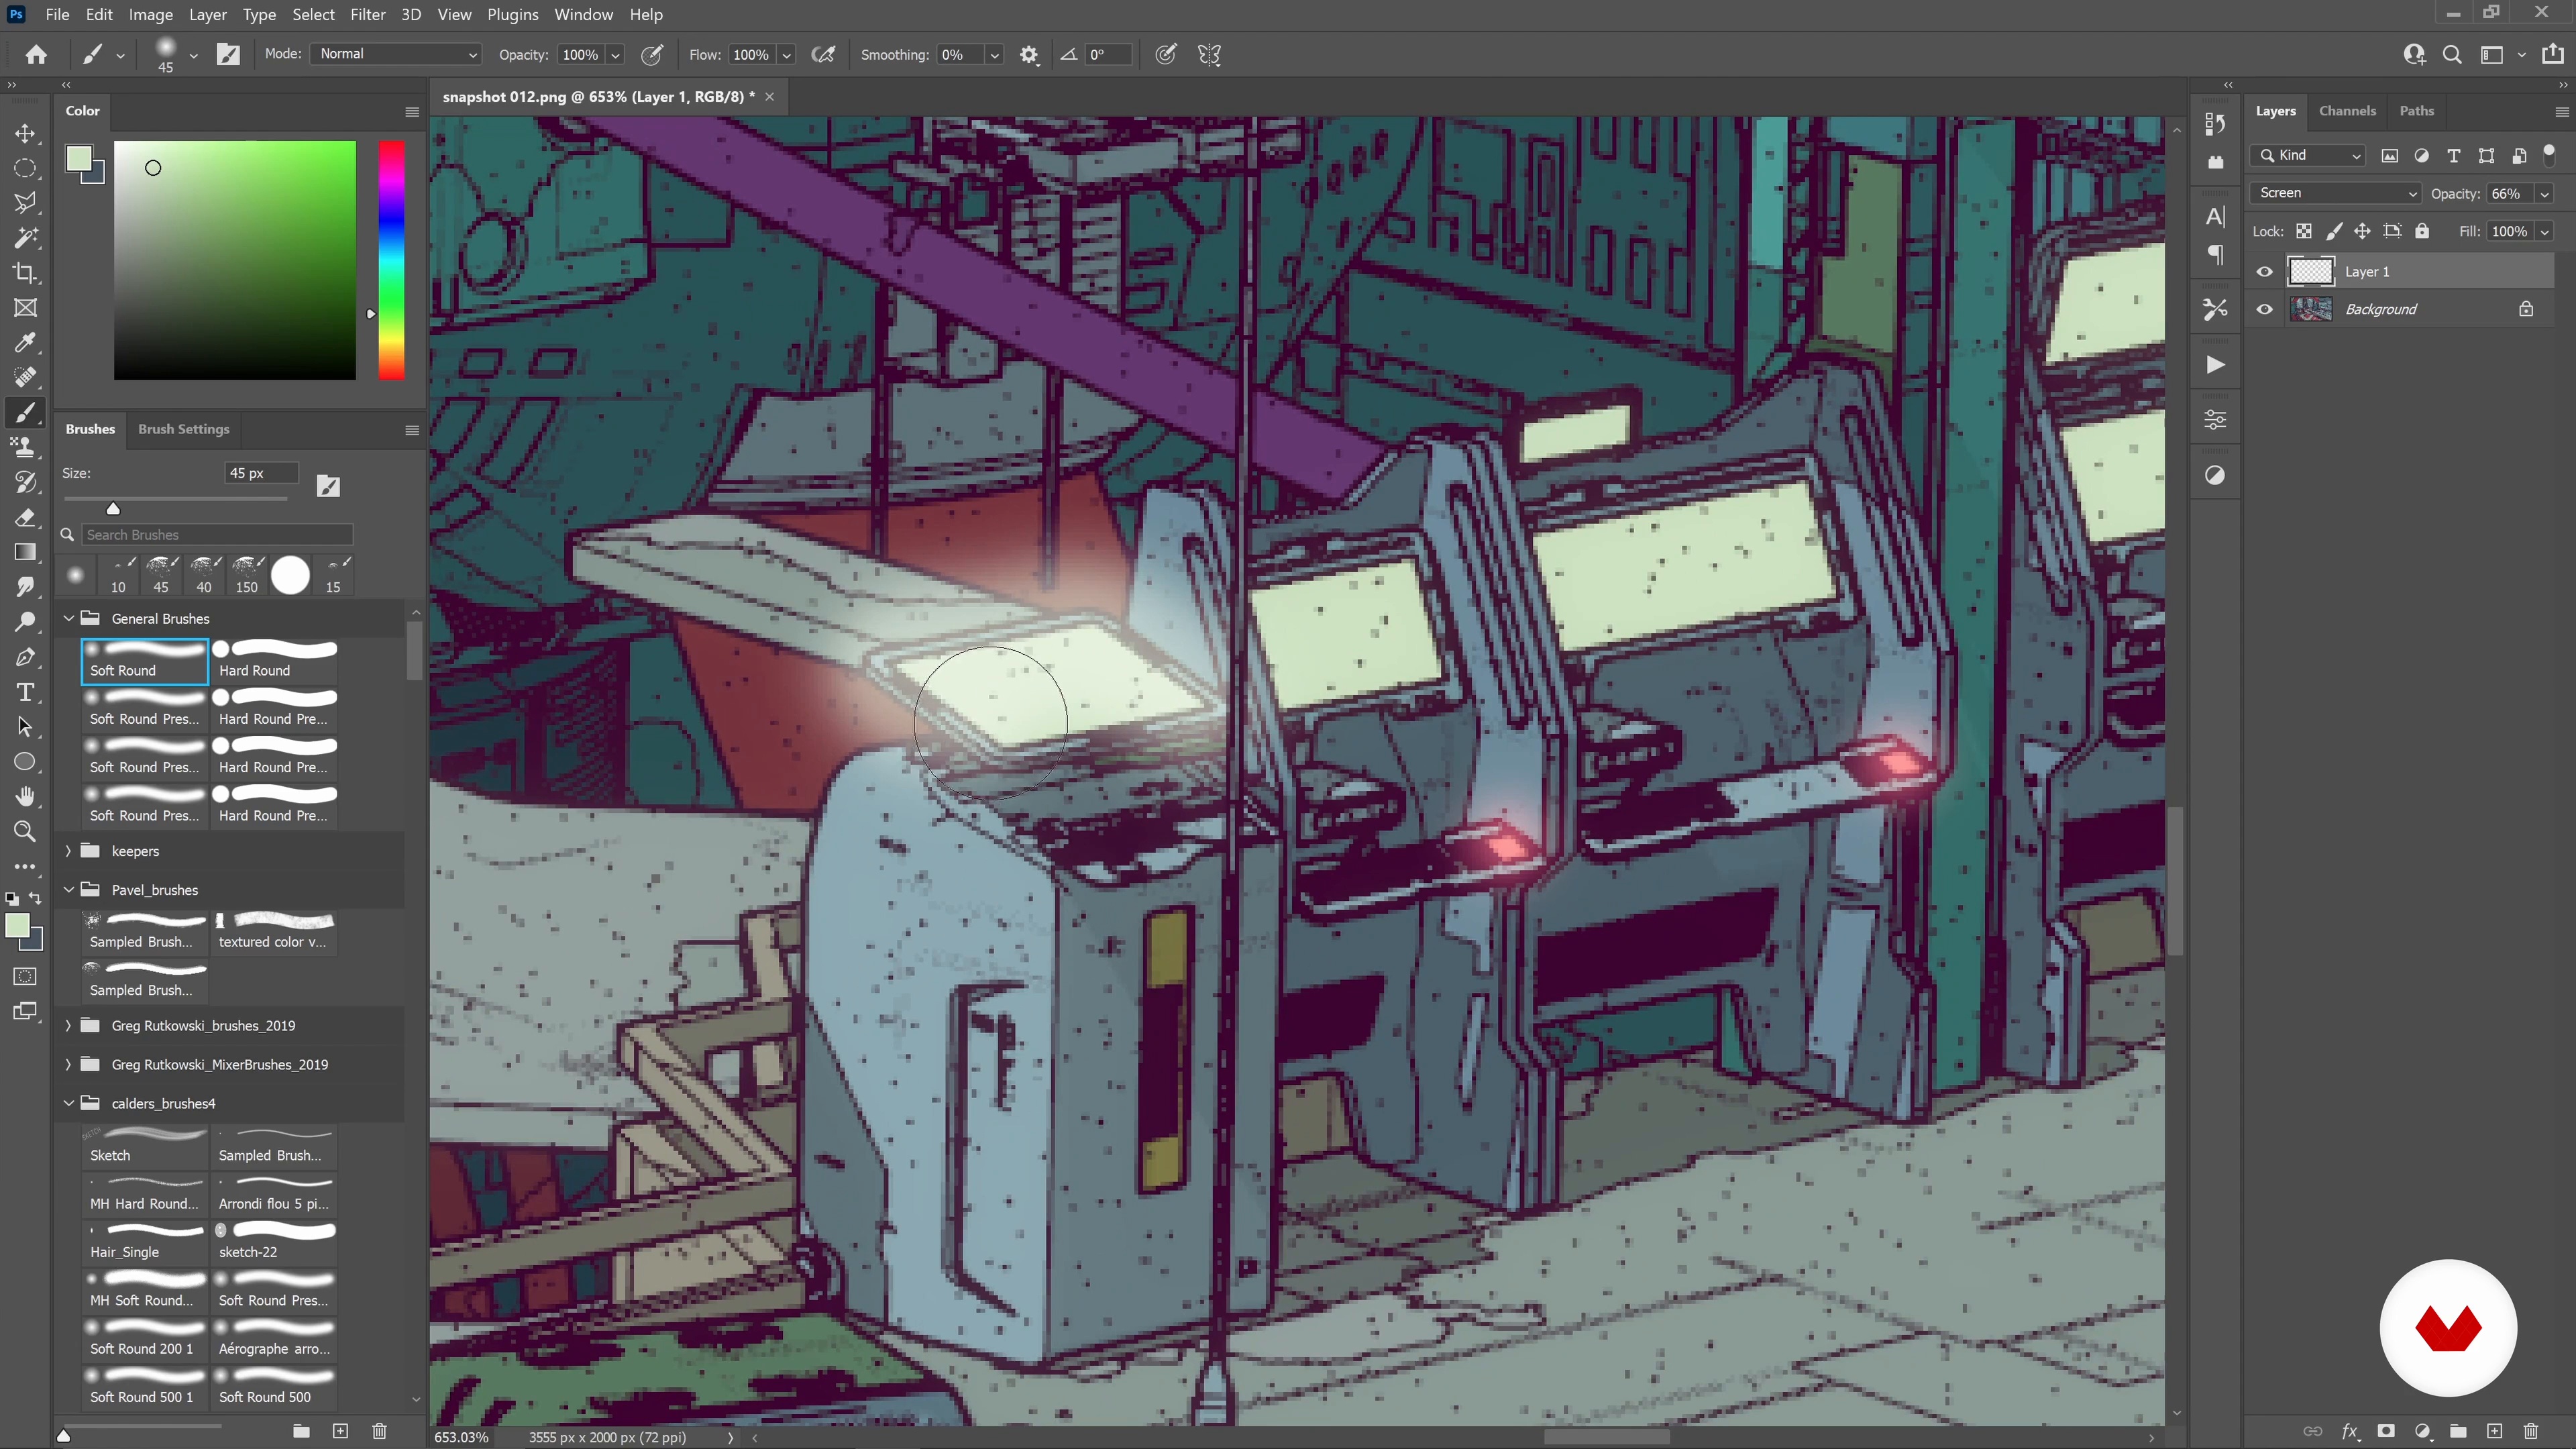Select the Zoom tool
The height and width of the screenshot is (1449, 2576).
[26, 831]
